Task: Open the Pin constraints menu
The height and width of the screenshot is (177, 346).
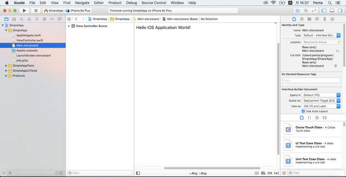Action: click(x=270, y=173)
